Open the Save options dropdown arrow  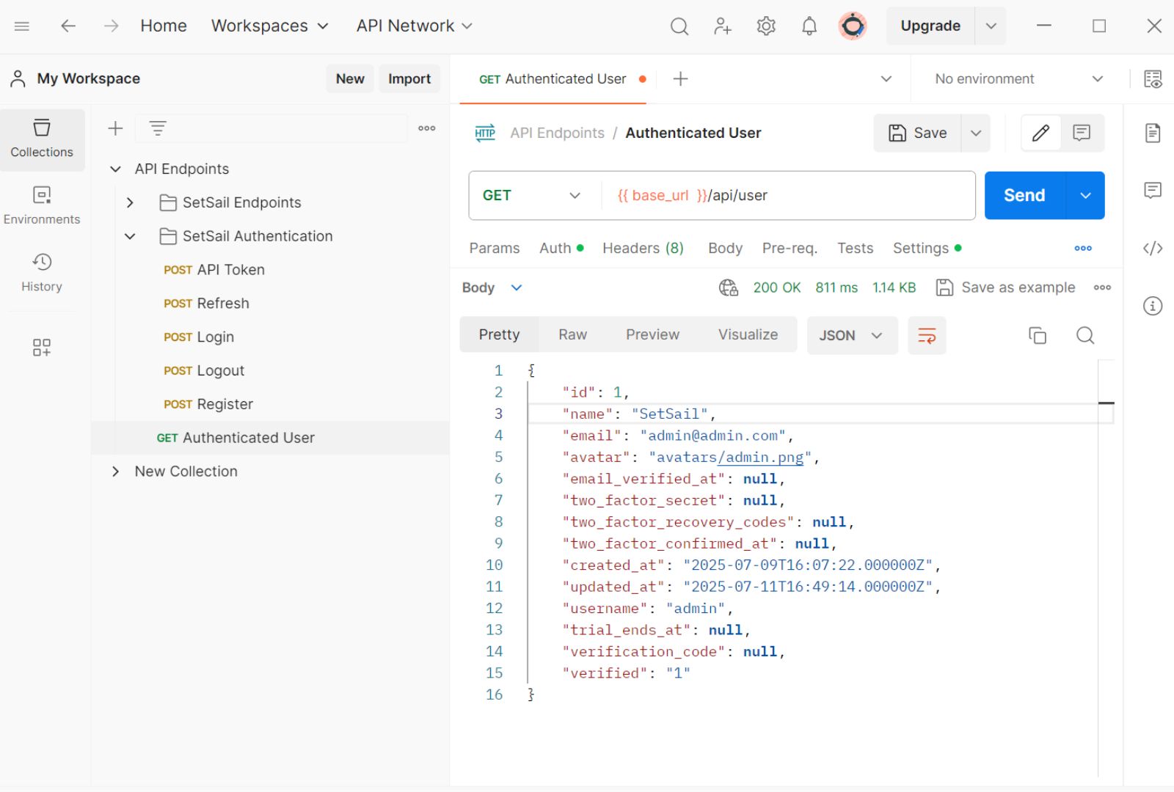pos(976,133)
